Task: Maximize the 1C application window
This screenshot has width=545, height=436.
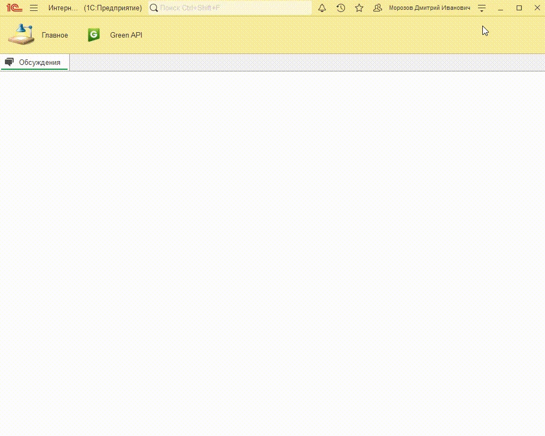Action: click(519, 8)
